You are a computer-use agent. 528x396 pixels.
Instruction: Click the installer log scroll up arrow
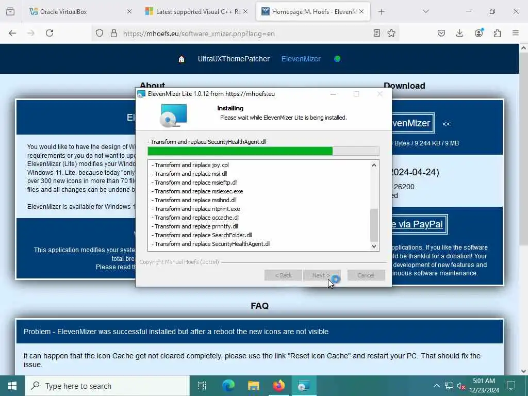click(374, 165)
